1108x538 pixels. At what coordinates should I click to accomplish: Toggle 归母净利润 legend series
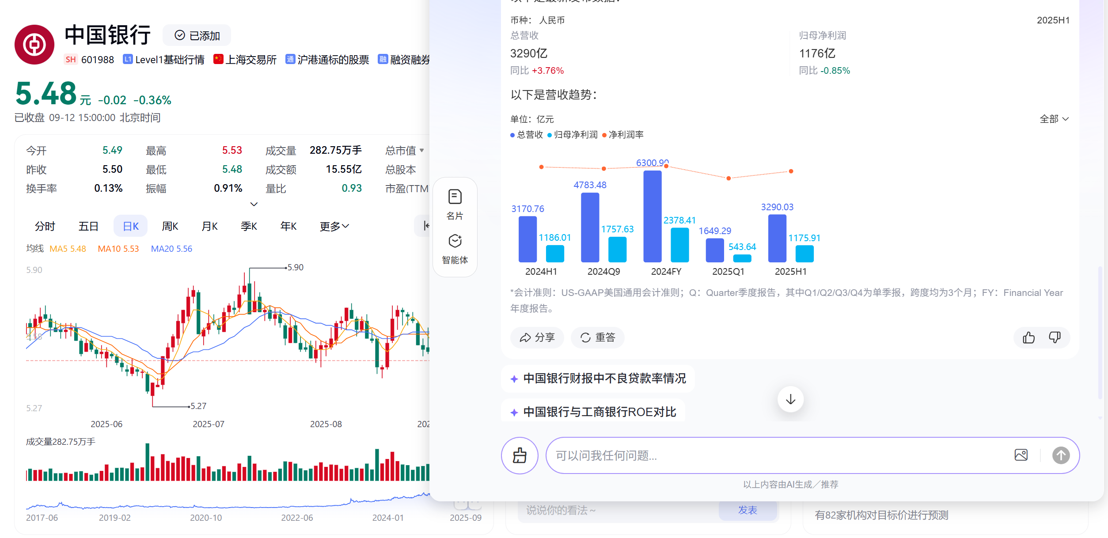point(573,135)
